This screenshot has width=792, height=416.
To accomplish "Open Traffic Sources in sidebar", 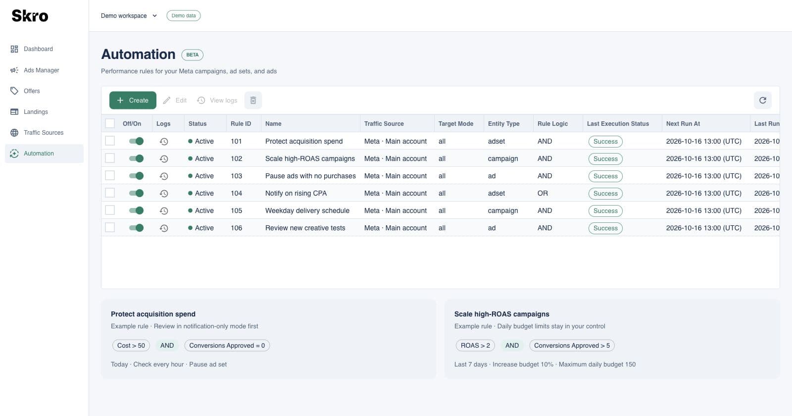I will [44, 133].
